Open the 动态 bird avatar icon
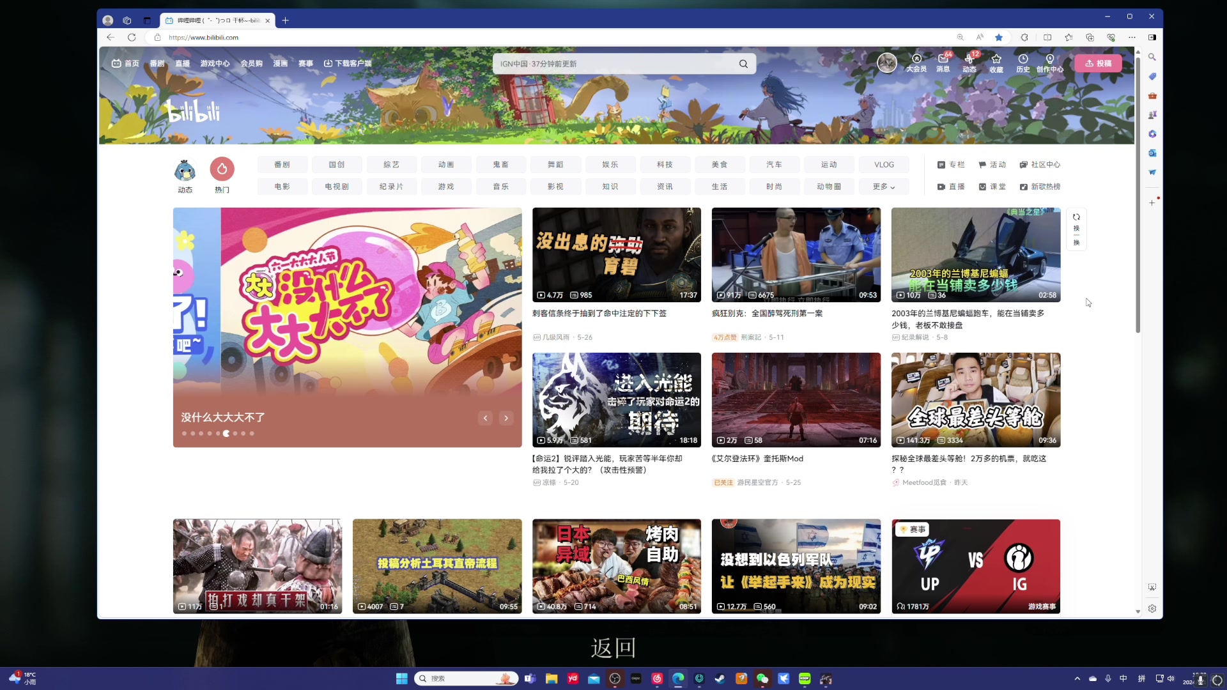 tap(185, 170)
